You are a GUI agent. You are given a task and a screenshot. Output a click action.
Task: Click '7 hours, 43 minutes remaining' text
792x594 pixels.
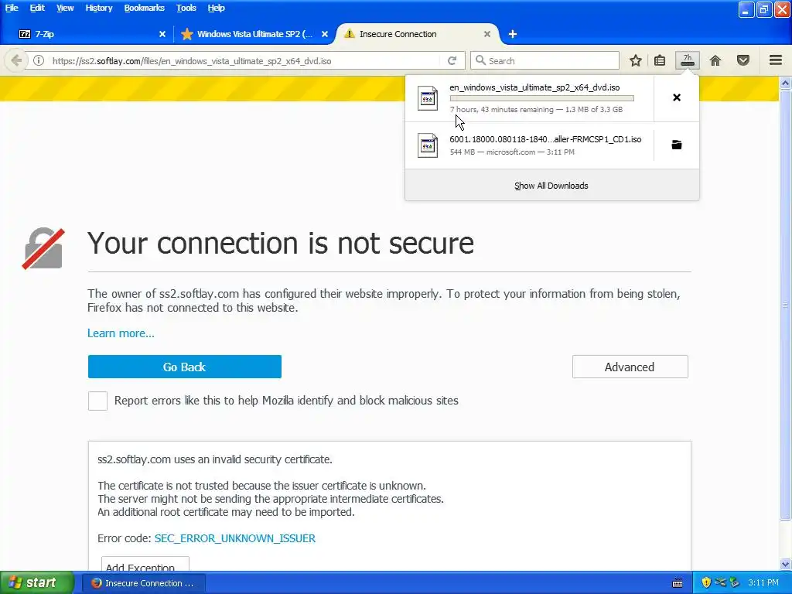501,110
